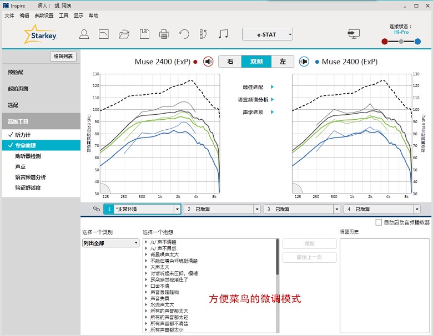Click the save disk icon
The width and height of the screenshot is (433, 336).
point(144,34)
